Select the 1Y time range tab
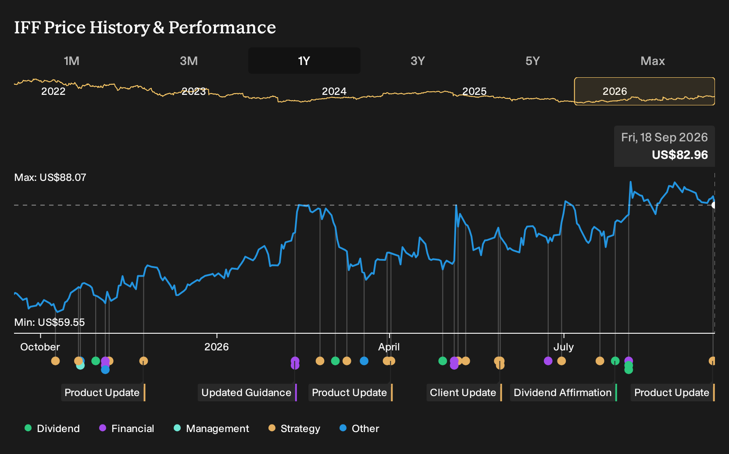Screen dimensions: 729x454 click(304, 61)
